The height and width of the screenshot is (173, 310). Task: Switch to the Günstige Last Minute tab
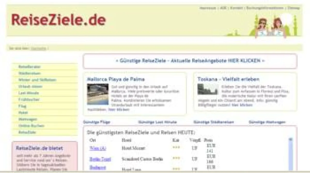click(x=158, y=122)
